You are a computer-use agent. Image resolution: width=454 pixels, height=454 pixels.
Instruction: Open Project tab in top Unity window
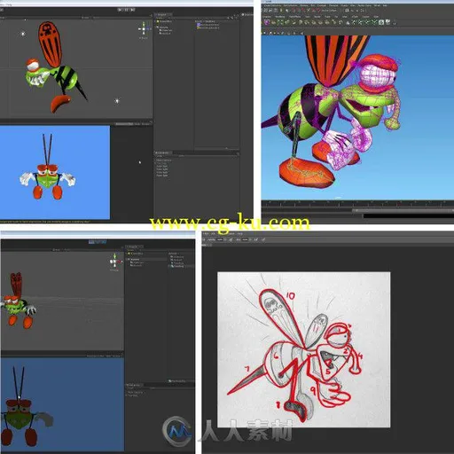tap(162, 14)
